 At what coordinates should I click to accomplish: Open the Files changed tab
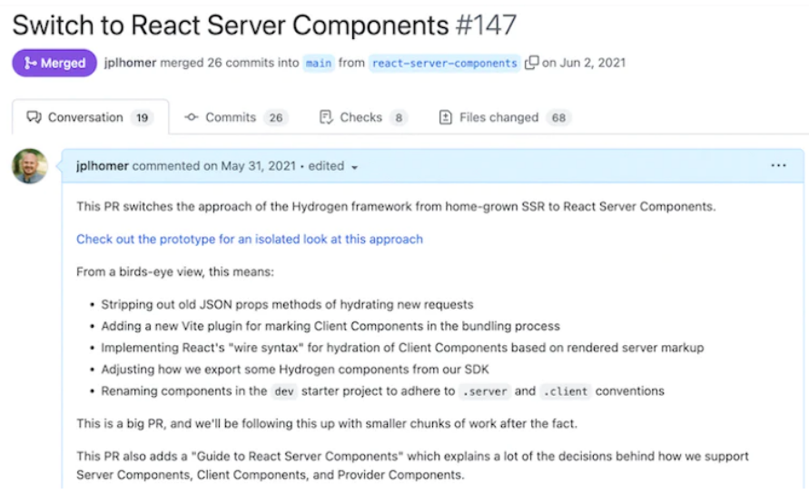coord(505,117)
